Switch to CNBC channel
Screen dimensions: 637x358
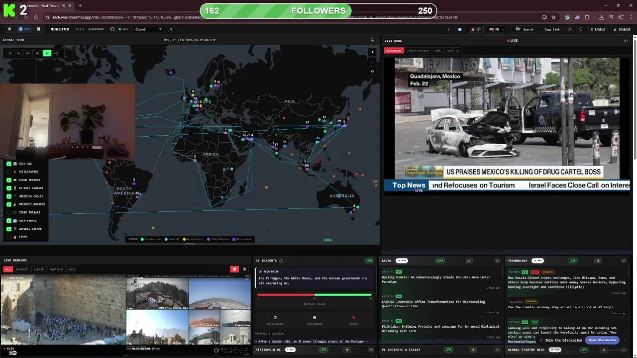[437, 50]
